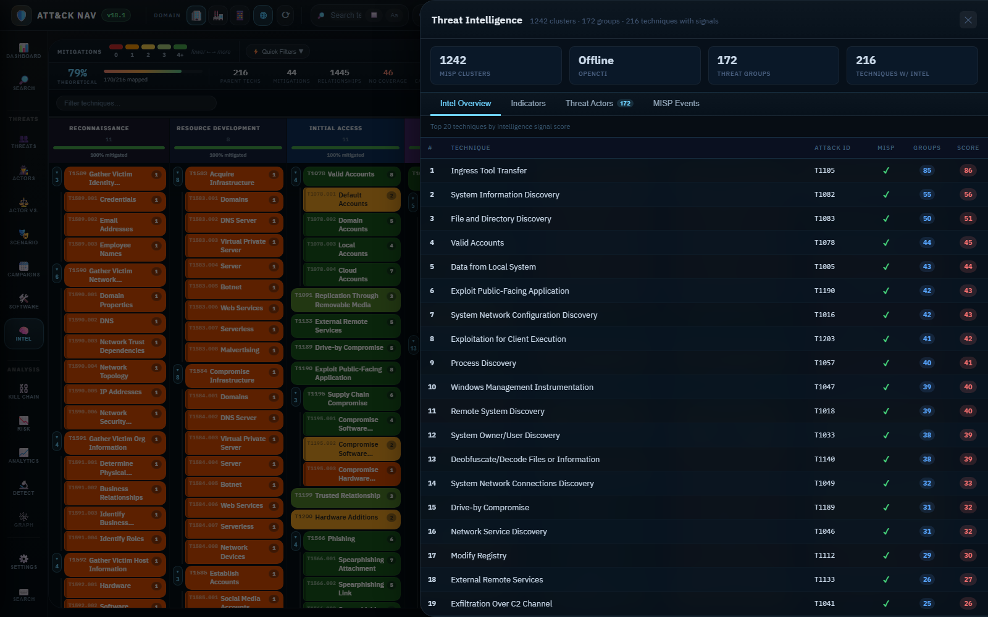Switch to the Indicators tab
The height and width of the screenshot is (617, 988).
coord(528,103)
